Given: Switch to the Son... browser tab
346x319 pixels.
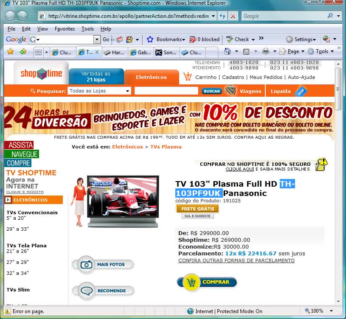Looking at the screenshot, I should [x=167, y=53].
